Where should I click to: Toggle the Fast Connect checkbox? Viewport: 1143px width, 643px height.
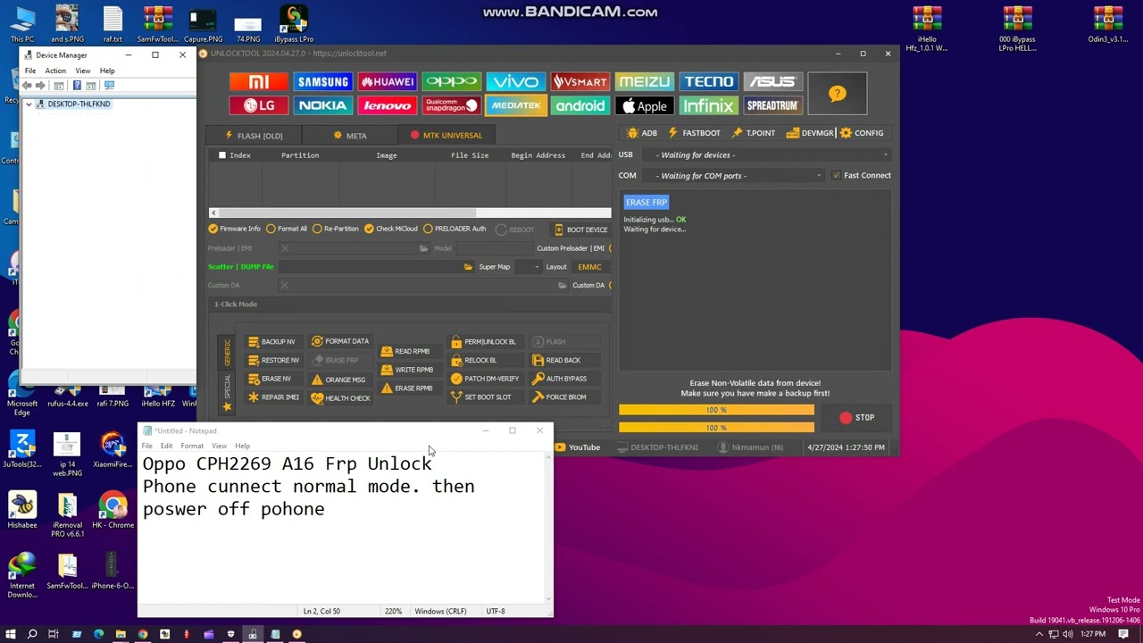[836, 176]
